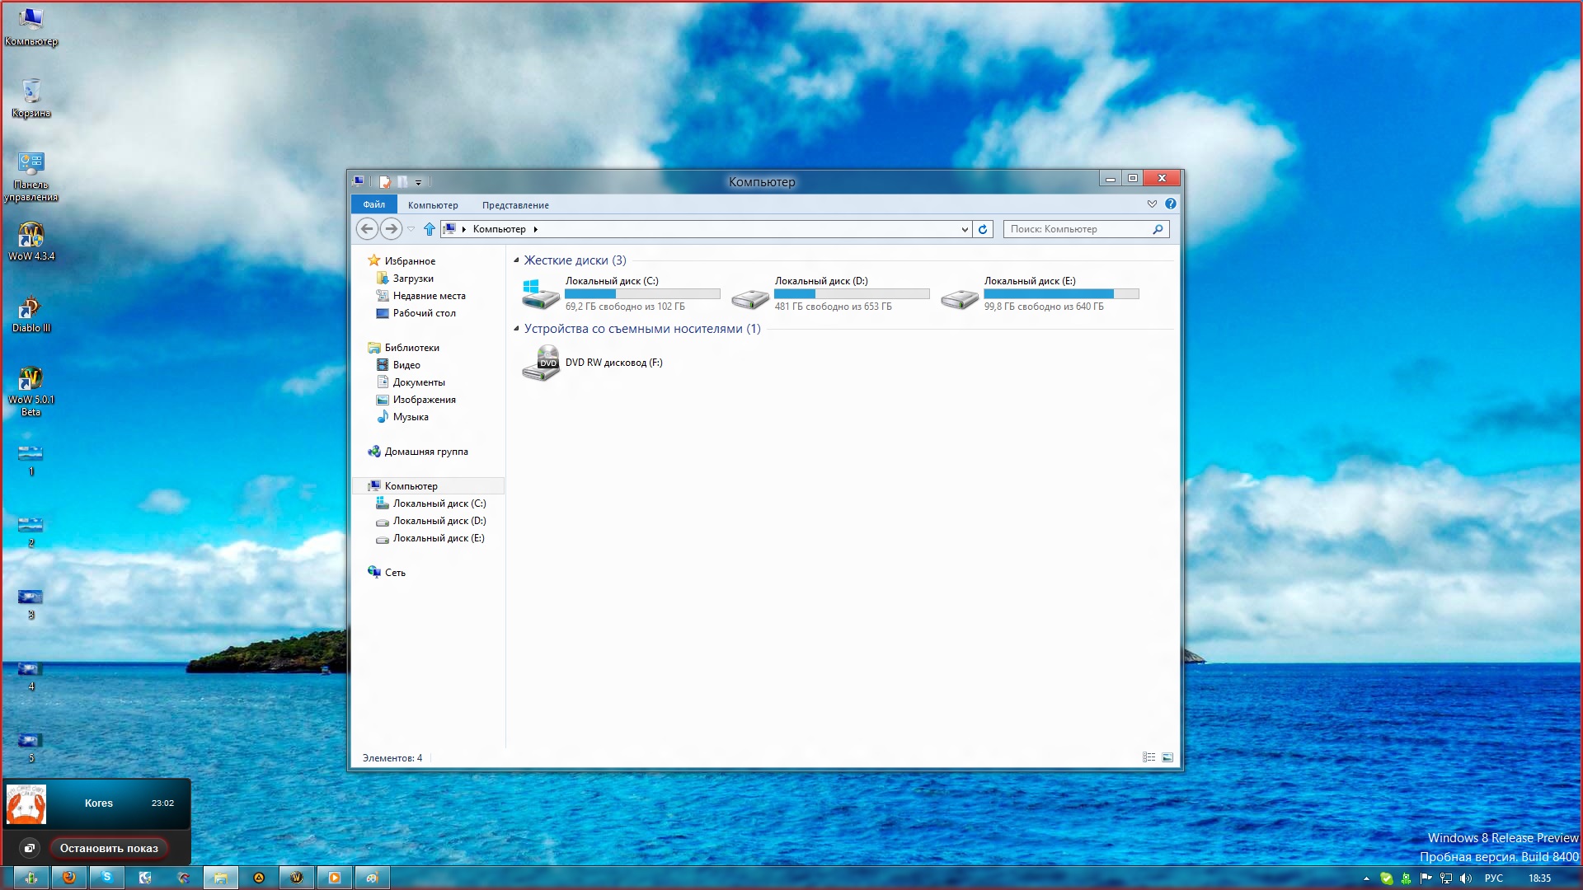
Task: Click Локальный диск (C:) usage bar
Action: tap(642, 293)
